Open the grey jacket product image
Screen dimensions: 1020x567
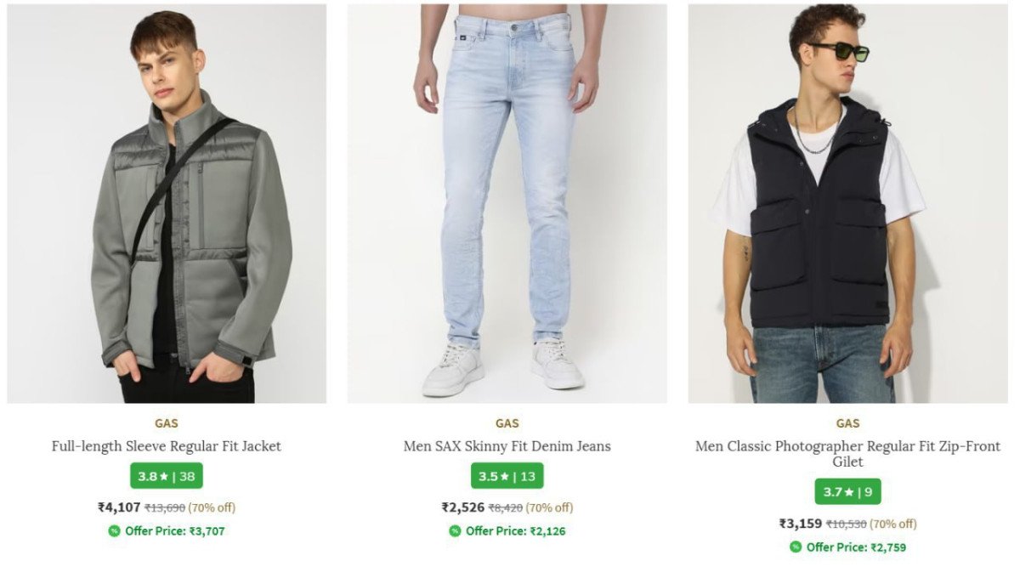[167, 204]
